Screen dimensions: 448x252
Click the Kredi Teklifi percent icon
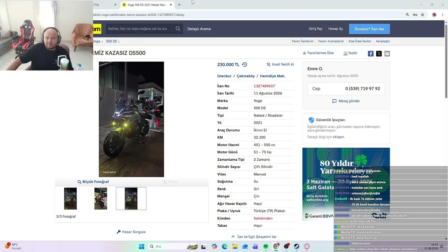click(268, 64)
